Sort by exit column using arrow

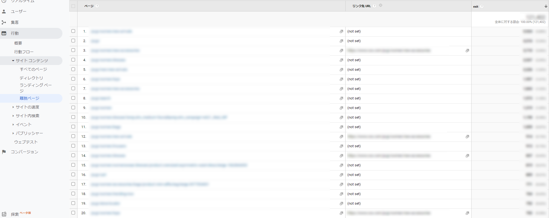(546, 6)
